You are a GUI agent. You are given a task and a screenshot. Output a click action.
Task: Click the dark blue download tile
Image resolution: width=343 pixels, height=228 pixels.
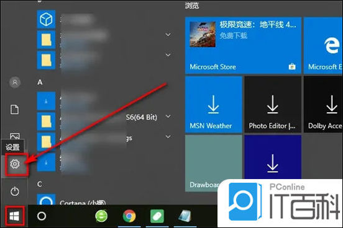pos(273,157)
